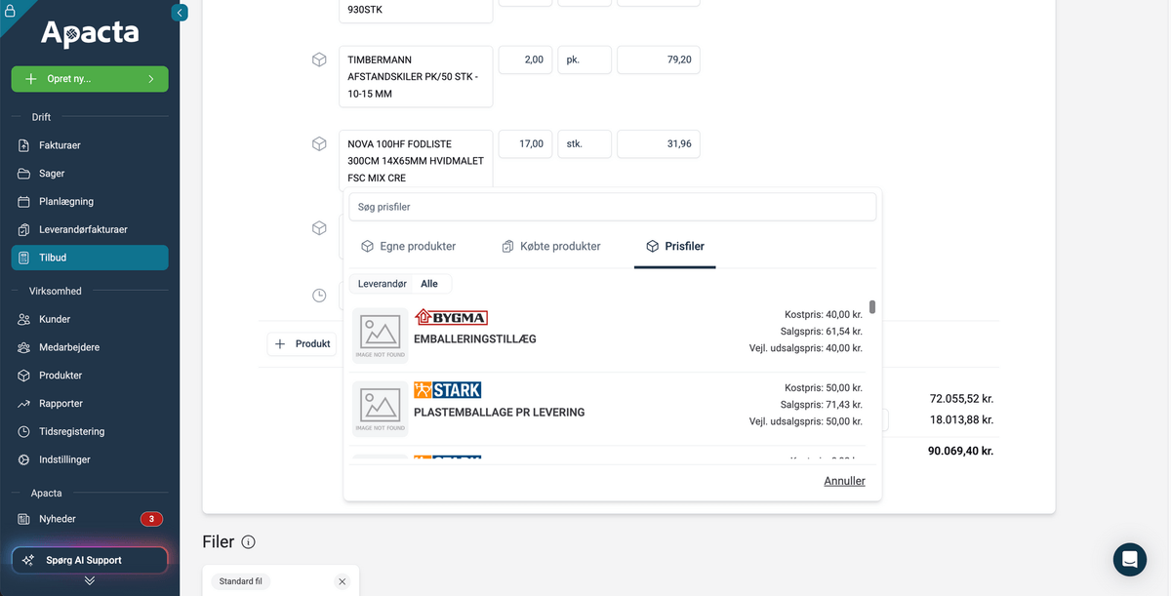Remove the Standard fil chip
The width and height of the screenshot is (1171, 596).
tap(342, 581)
